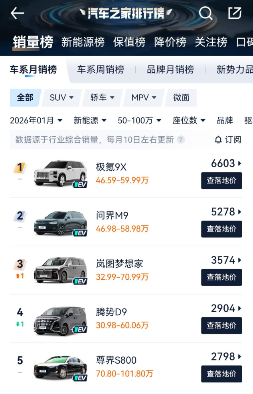Open the 品牌 brand filter
The width and height of the screenshot is (253, 394).
pyautogui.click(x=225, y=120)
